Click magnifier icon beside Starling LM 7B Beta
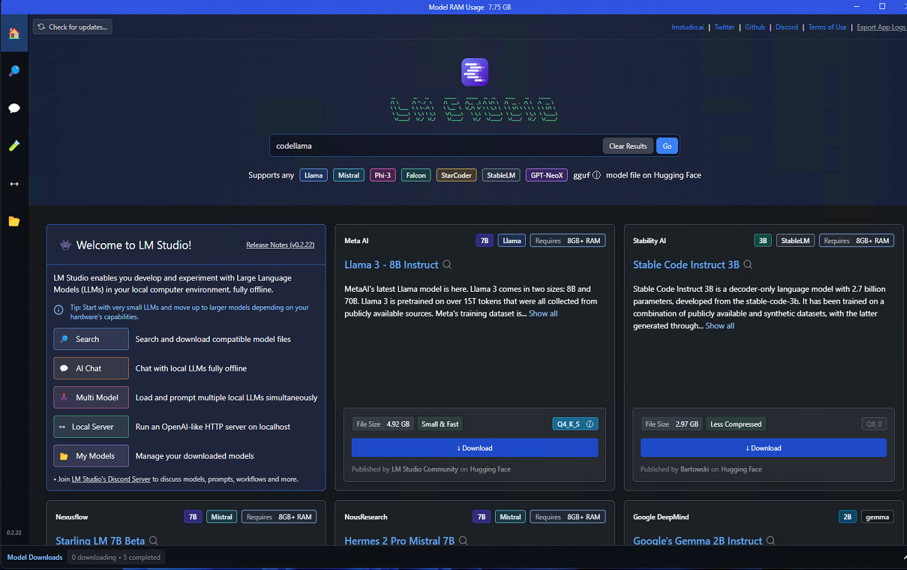Viewport: 907px width, 570px height. [x=154, y=541]
